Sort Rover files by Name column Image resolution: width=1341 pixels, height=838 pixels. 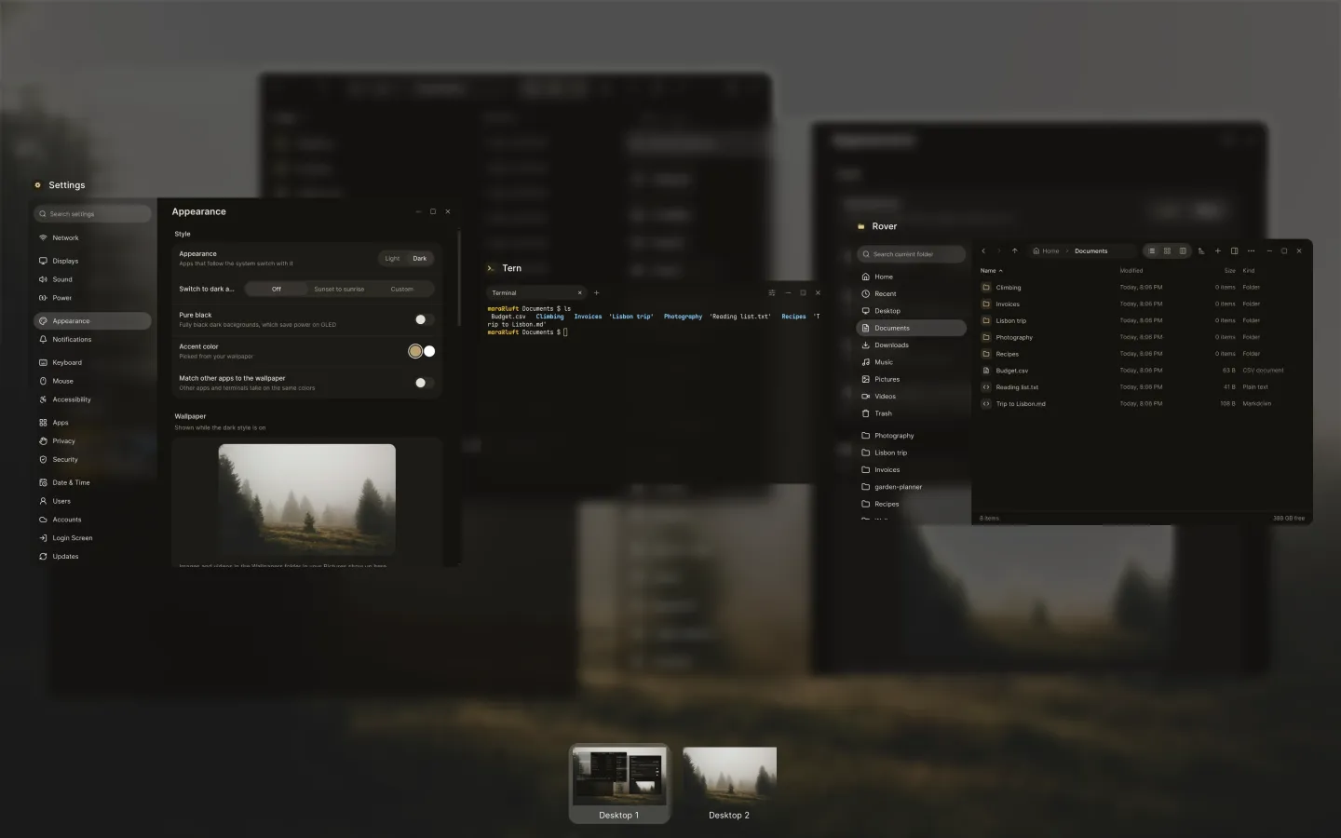[991, 270]
